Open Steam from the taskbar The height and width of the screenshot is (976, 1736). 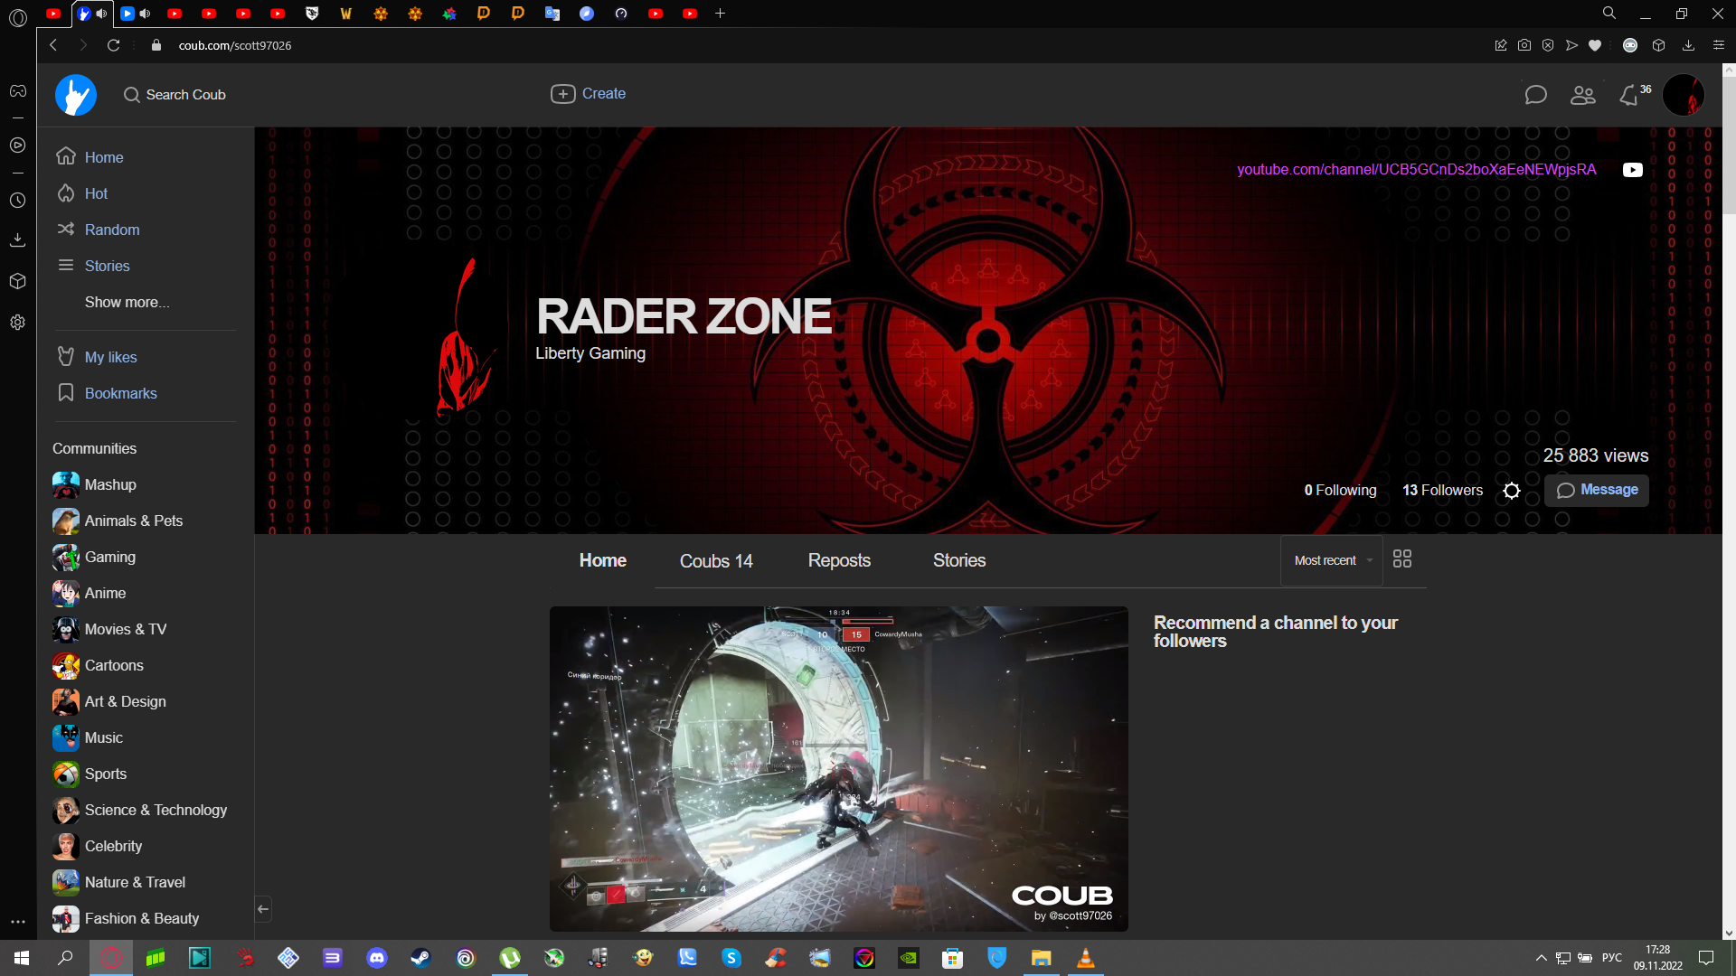tap(421, 958)
